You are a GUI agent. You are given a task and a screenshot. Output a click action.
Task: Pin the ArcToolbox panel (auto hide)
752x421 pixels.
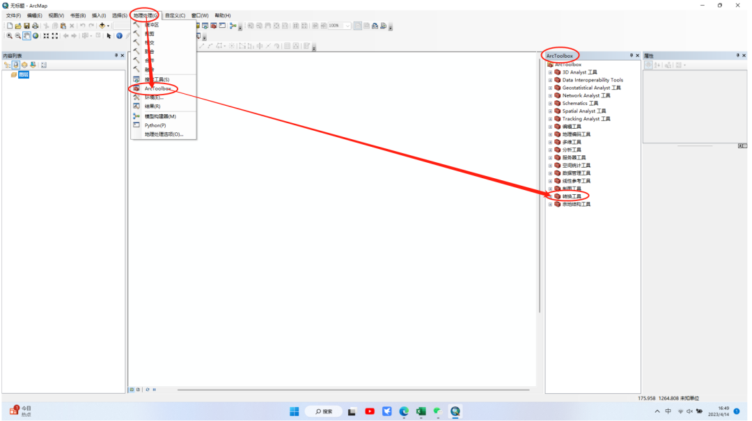tap(631, 56)
